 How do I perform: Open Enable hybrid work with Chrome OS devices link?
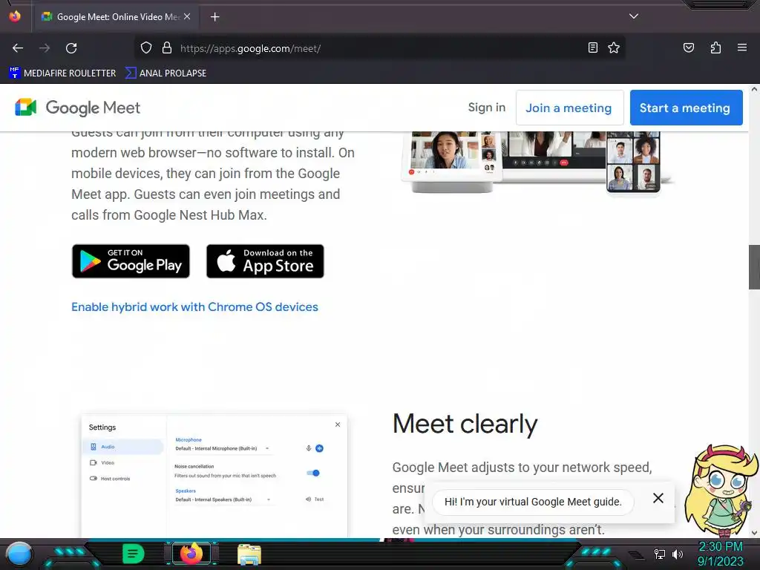coord(194,307)
